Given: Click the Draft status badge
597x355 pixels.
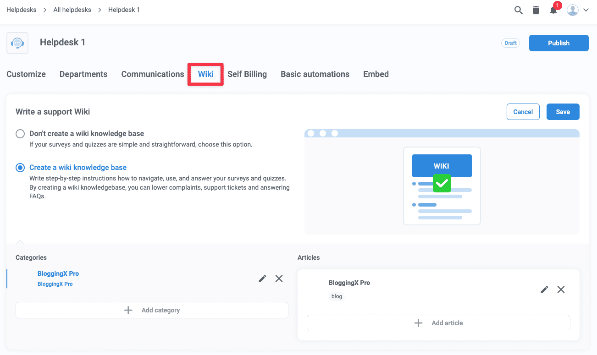Looking at the screenshot, I should [x=511, y=43].
